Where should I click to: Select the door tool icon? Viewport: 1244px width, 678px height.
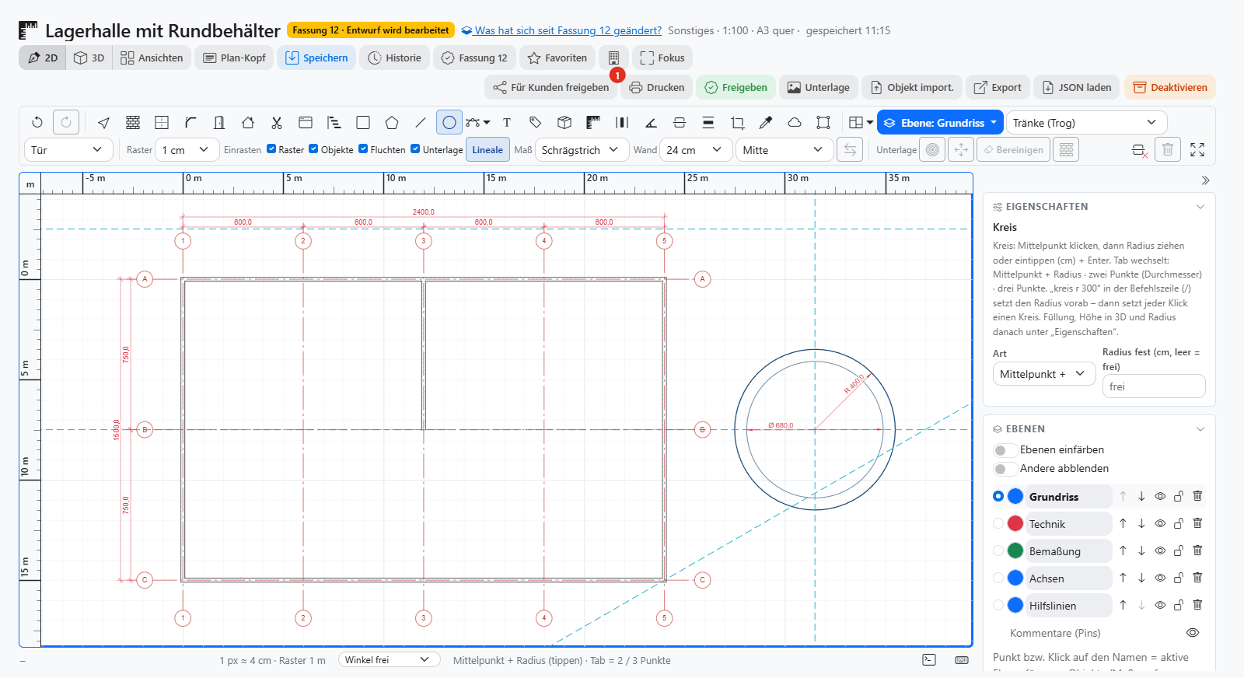point(219,122)
